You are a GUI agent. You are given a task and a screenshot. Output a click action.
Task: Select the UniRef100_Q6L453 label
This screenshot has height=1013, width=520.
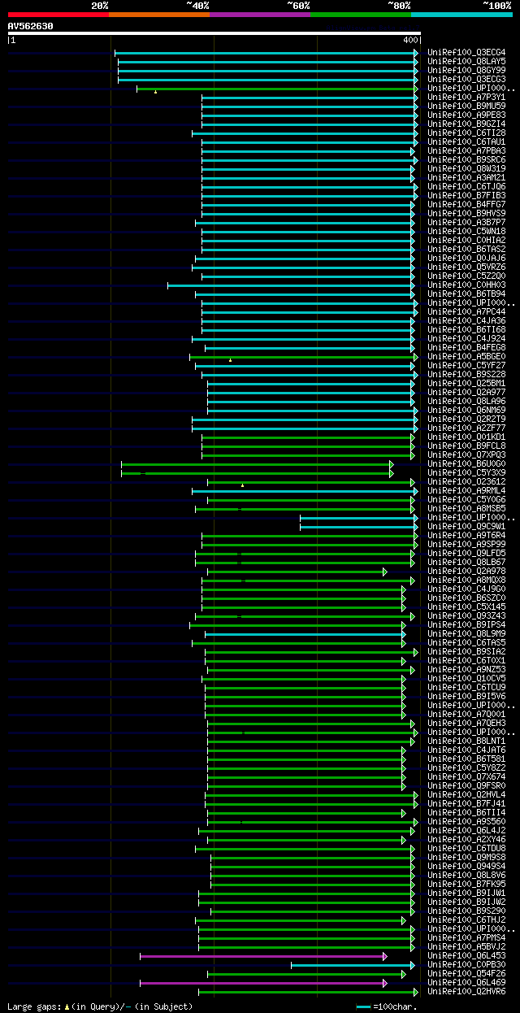[x=466, y=956]
